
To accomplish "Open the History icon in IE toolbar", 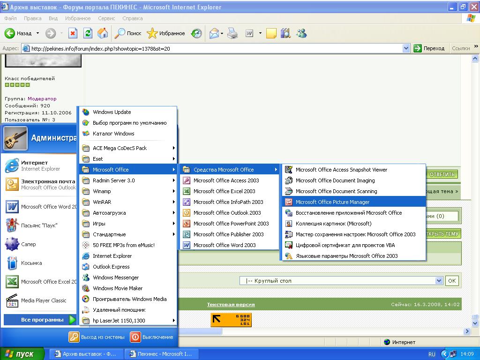I will (x=196, y=33).
